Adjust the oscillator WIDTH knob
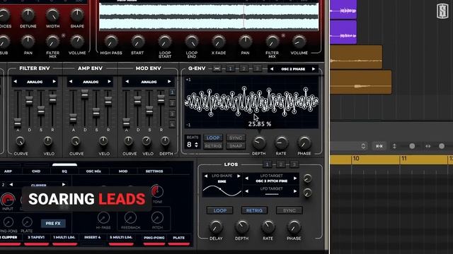Screen dimensions: 453x254 (52, 15)
